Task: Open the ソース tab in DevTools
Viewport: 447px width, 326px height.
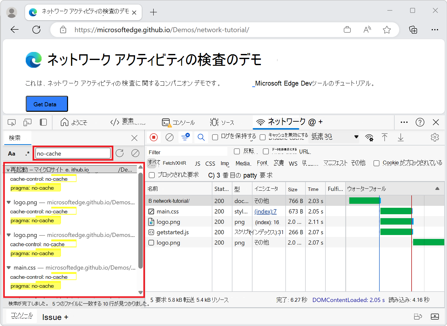Action: 222,122
